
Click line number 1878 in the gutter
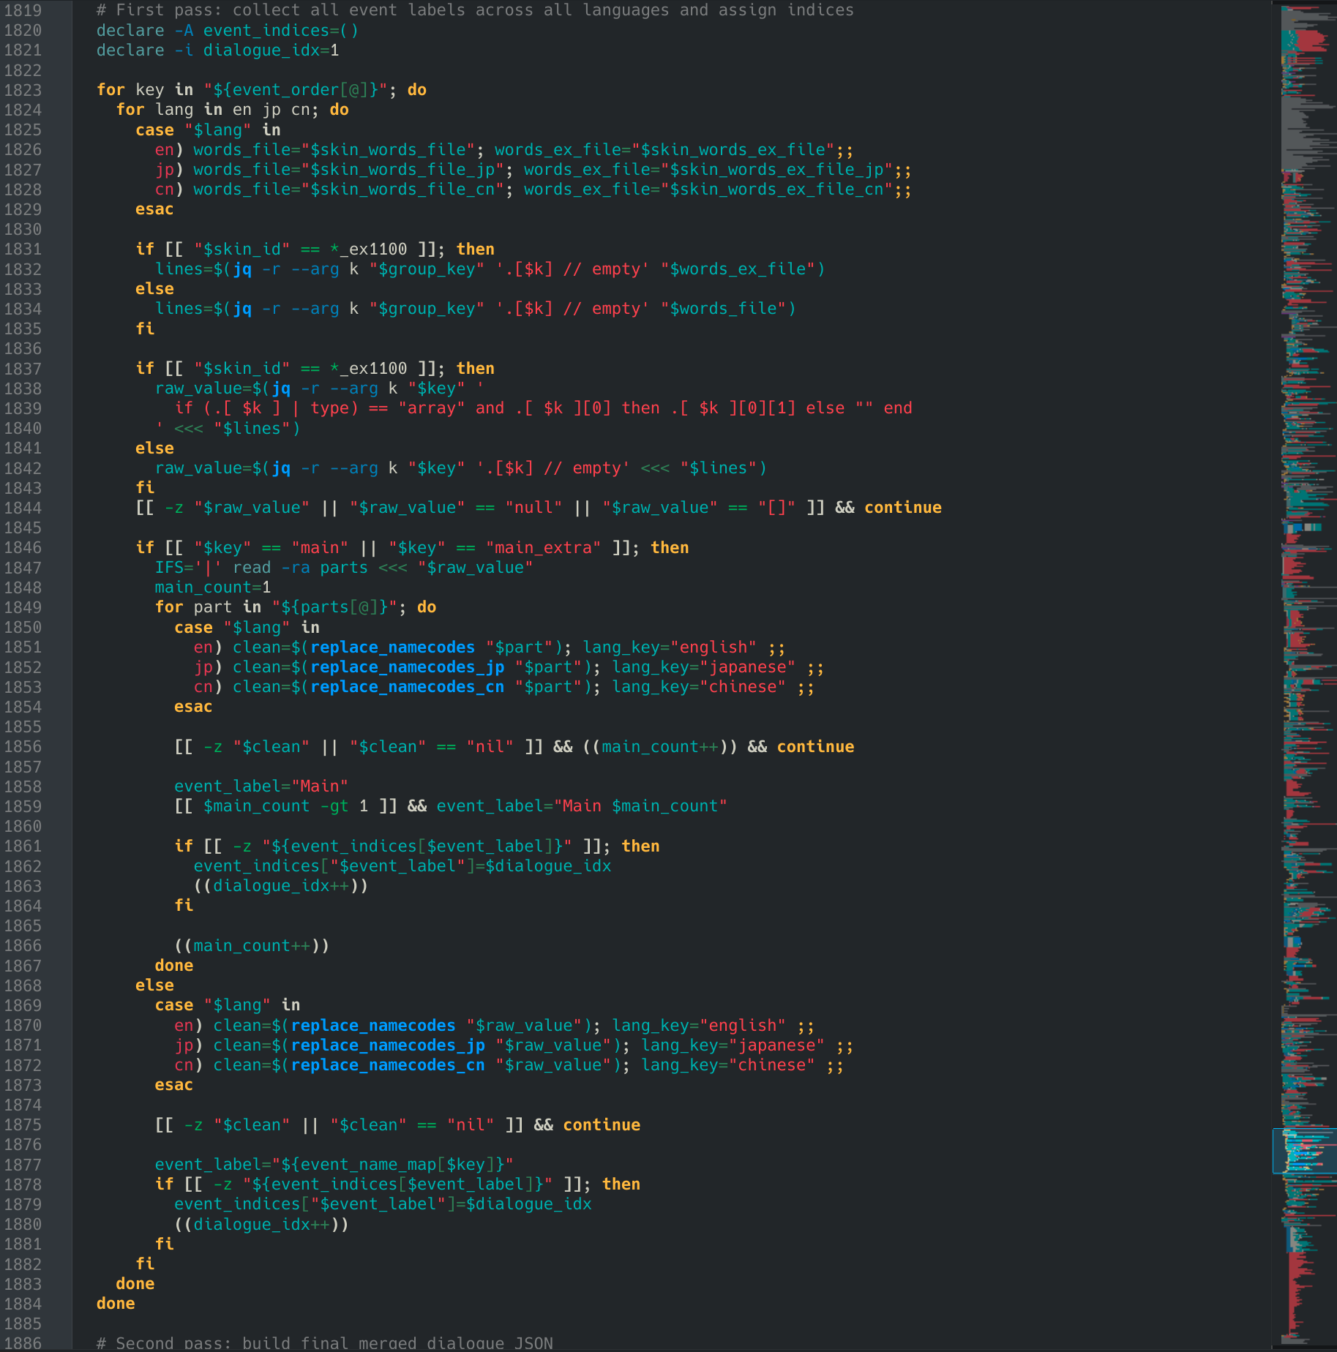[23, 1184]
